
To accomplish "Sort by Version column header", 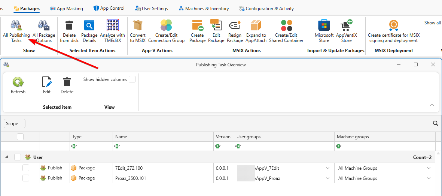I will (223, 137).
